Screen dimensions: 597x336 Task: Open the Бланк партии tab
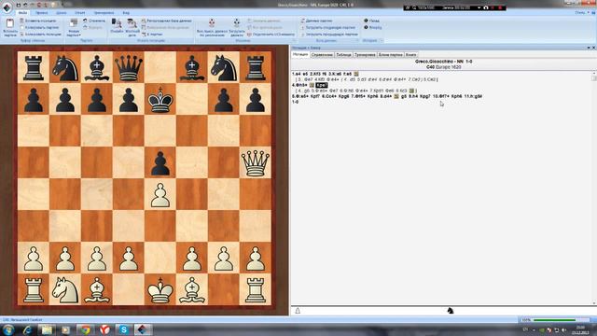(x=390, y=55)
